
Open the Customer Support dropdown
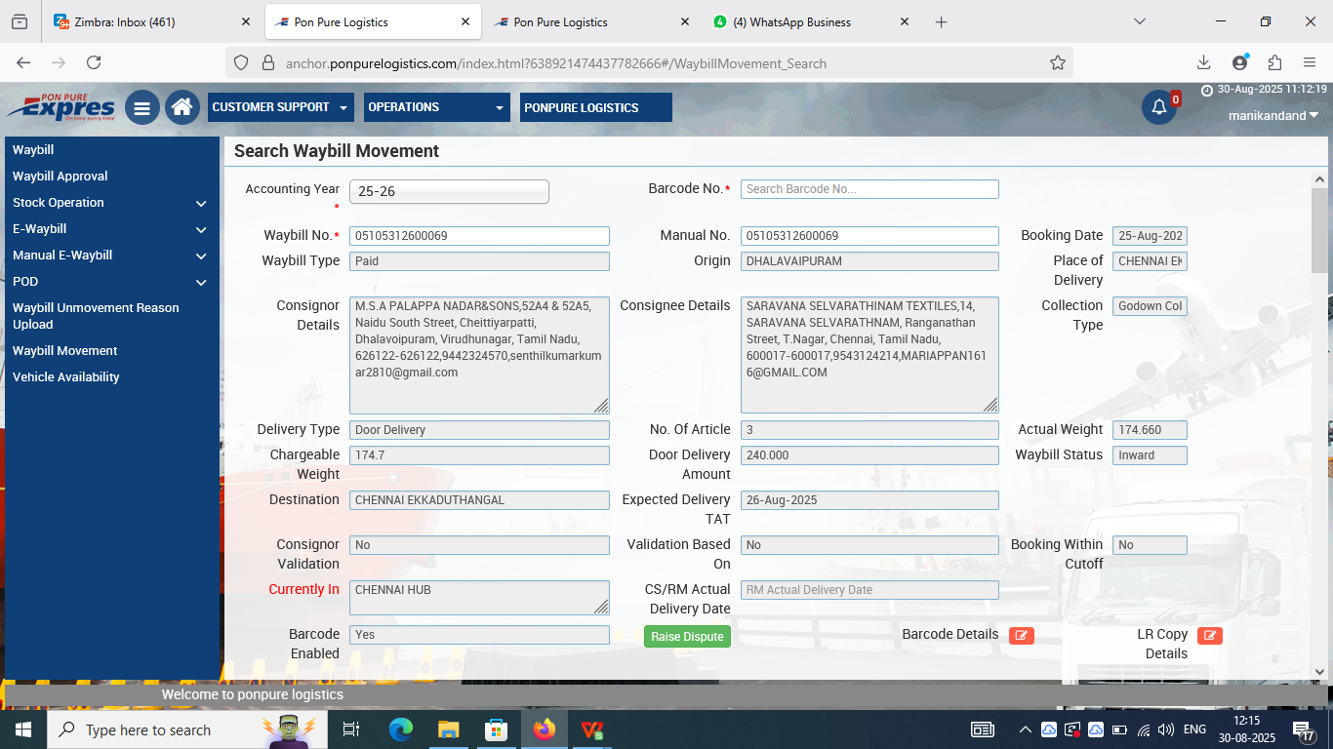280,107
